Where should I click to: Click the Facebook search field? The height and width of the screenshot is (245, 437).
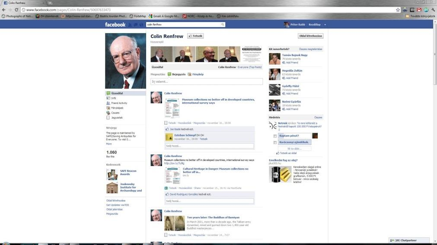click(x=183, y=25)
